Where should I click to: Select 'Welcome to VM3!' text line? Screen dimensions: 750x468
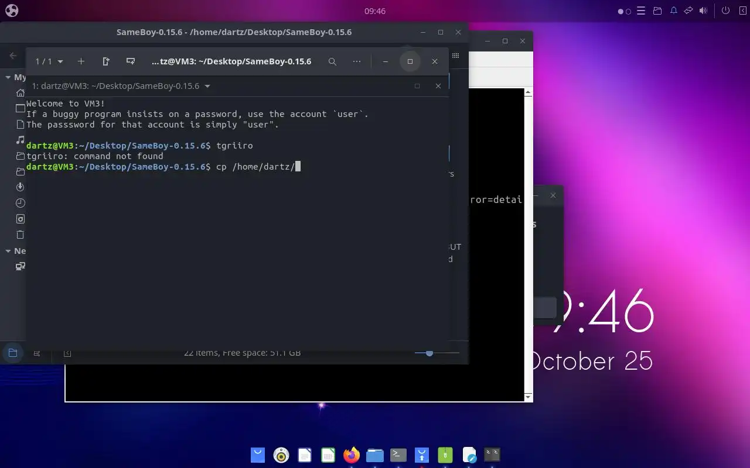(x=66, y=104)
